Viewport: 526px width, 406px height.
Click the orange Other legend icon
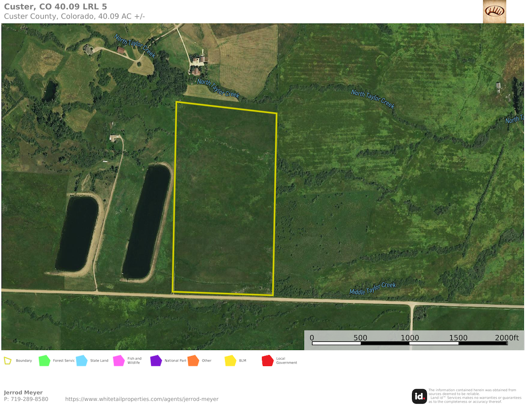193,361
